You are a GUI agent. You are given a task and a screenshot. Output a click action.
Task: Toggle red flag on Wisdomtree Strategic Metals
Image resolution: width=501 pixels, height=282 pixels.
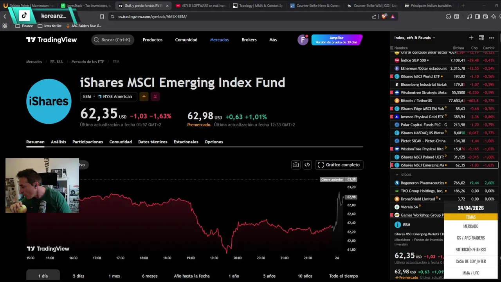(x=392, y=93)
